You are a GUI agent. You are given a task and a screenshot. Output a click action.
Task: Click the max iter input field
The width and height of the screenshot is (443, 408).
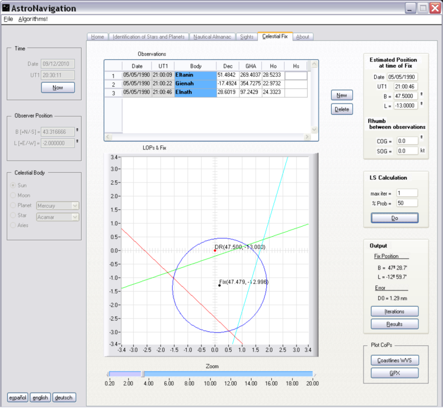[407, 193]
